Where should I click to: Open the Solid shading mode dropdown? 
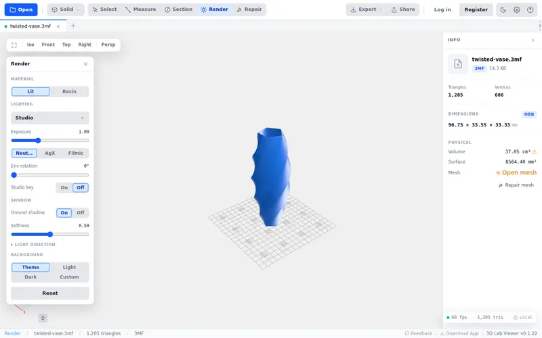click(66, 9)
